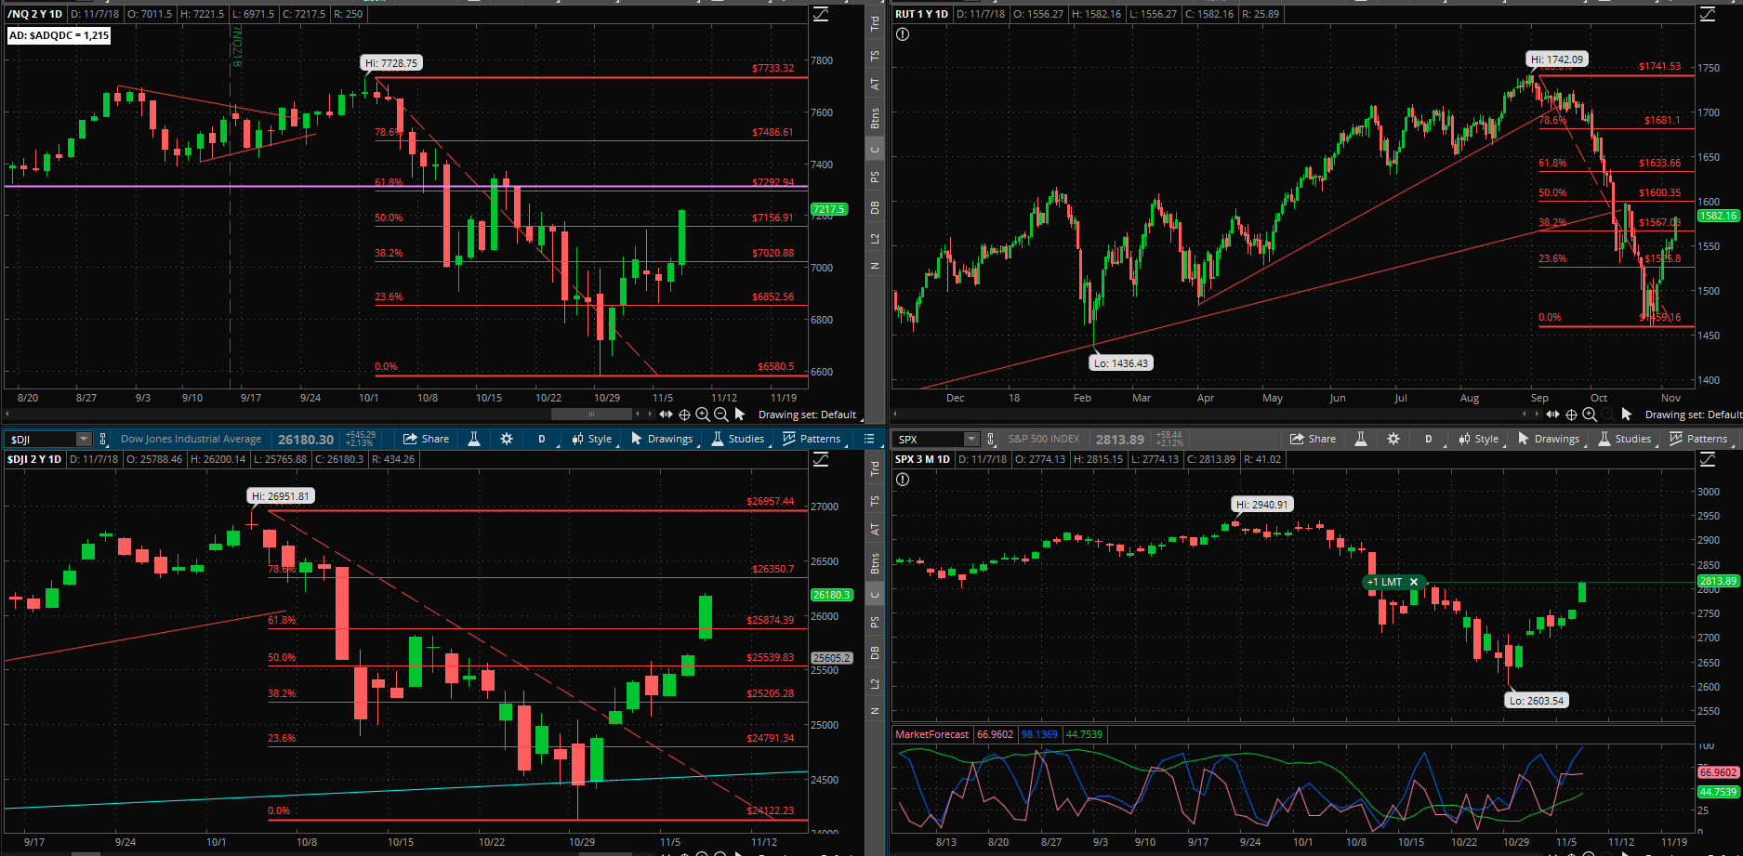Zoom out using the /NQ chart magnifier
The width and height of the screenshot is (1743, 856).
click(x=720, y=415)
